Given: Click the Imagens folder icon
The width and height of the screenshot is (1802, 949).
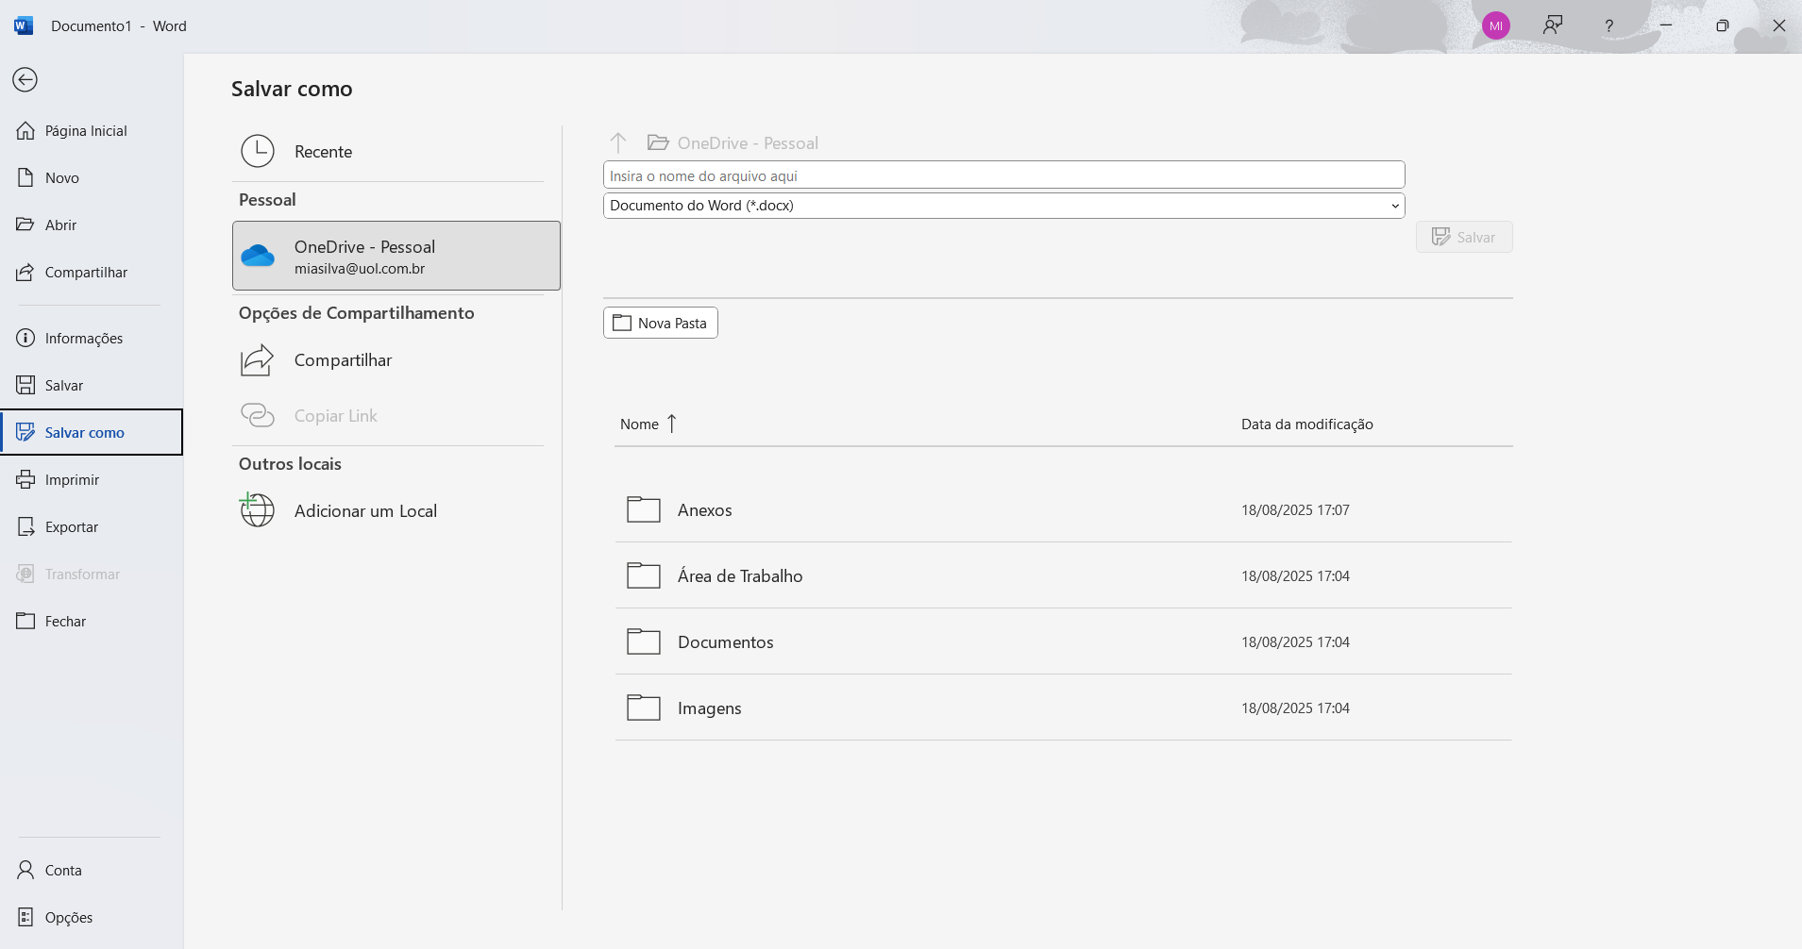Looking at the screenshot, I should (644, 708).
